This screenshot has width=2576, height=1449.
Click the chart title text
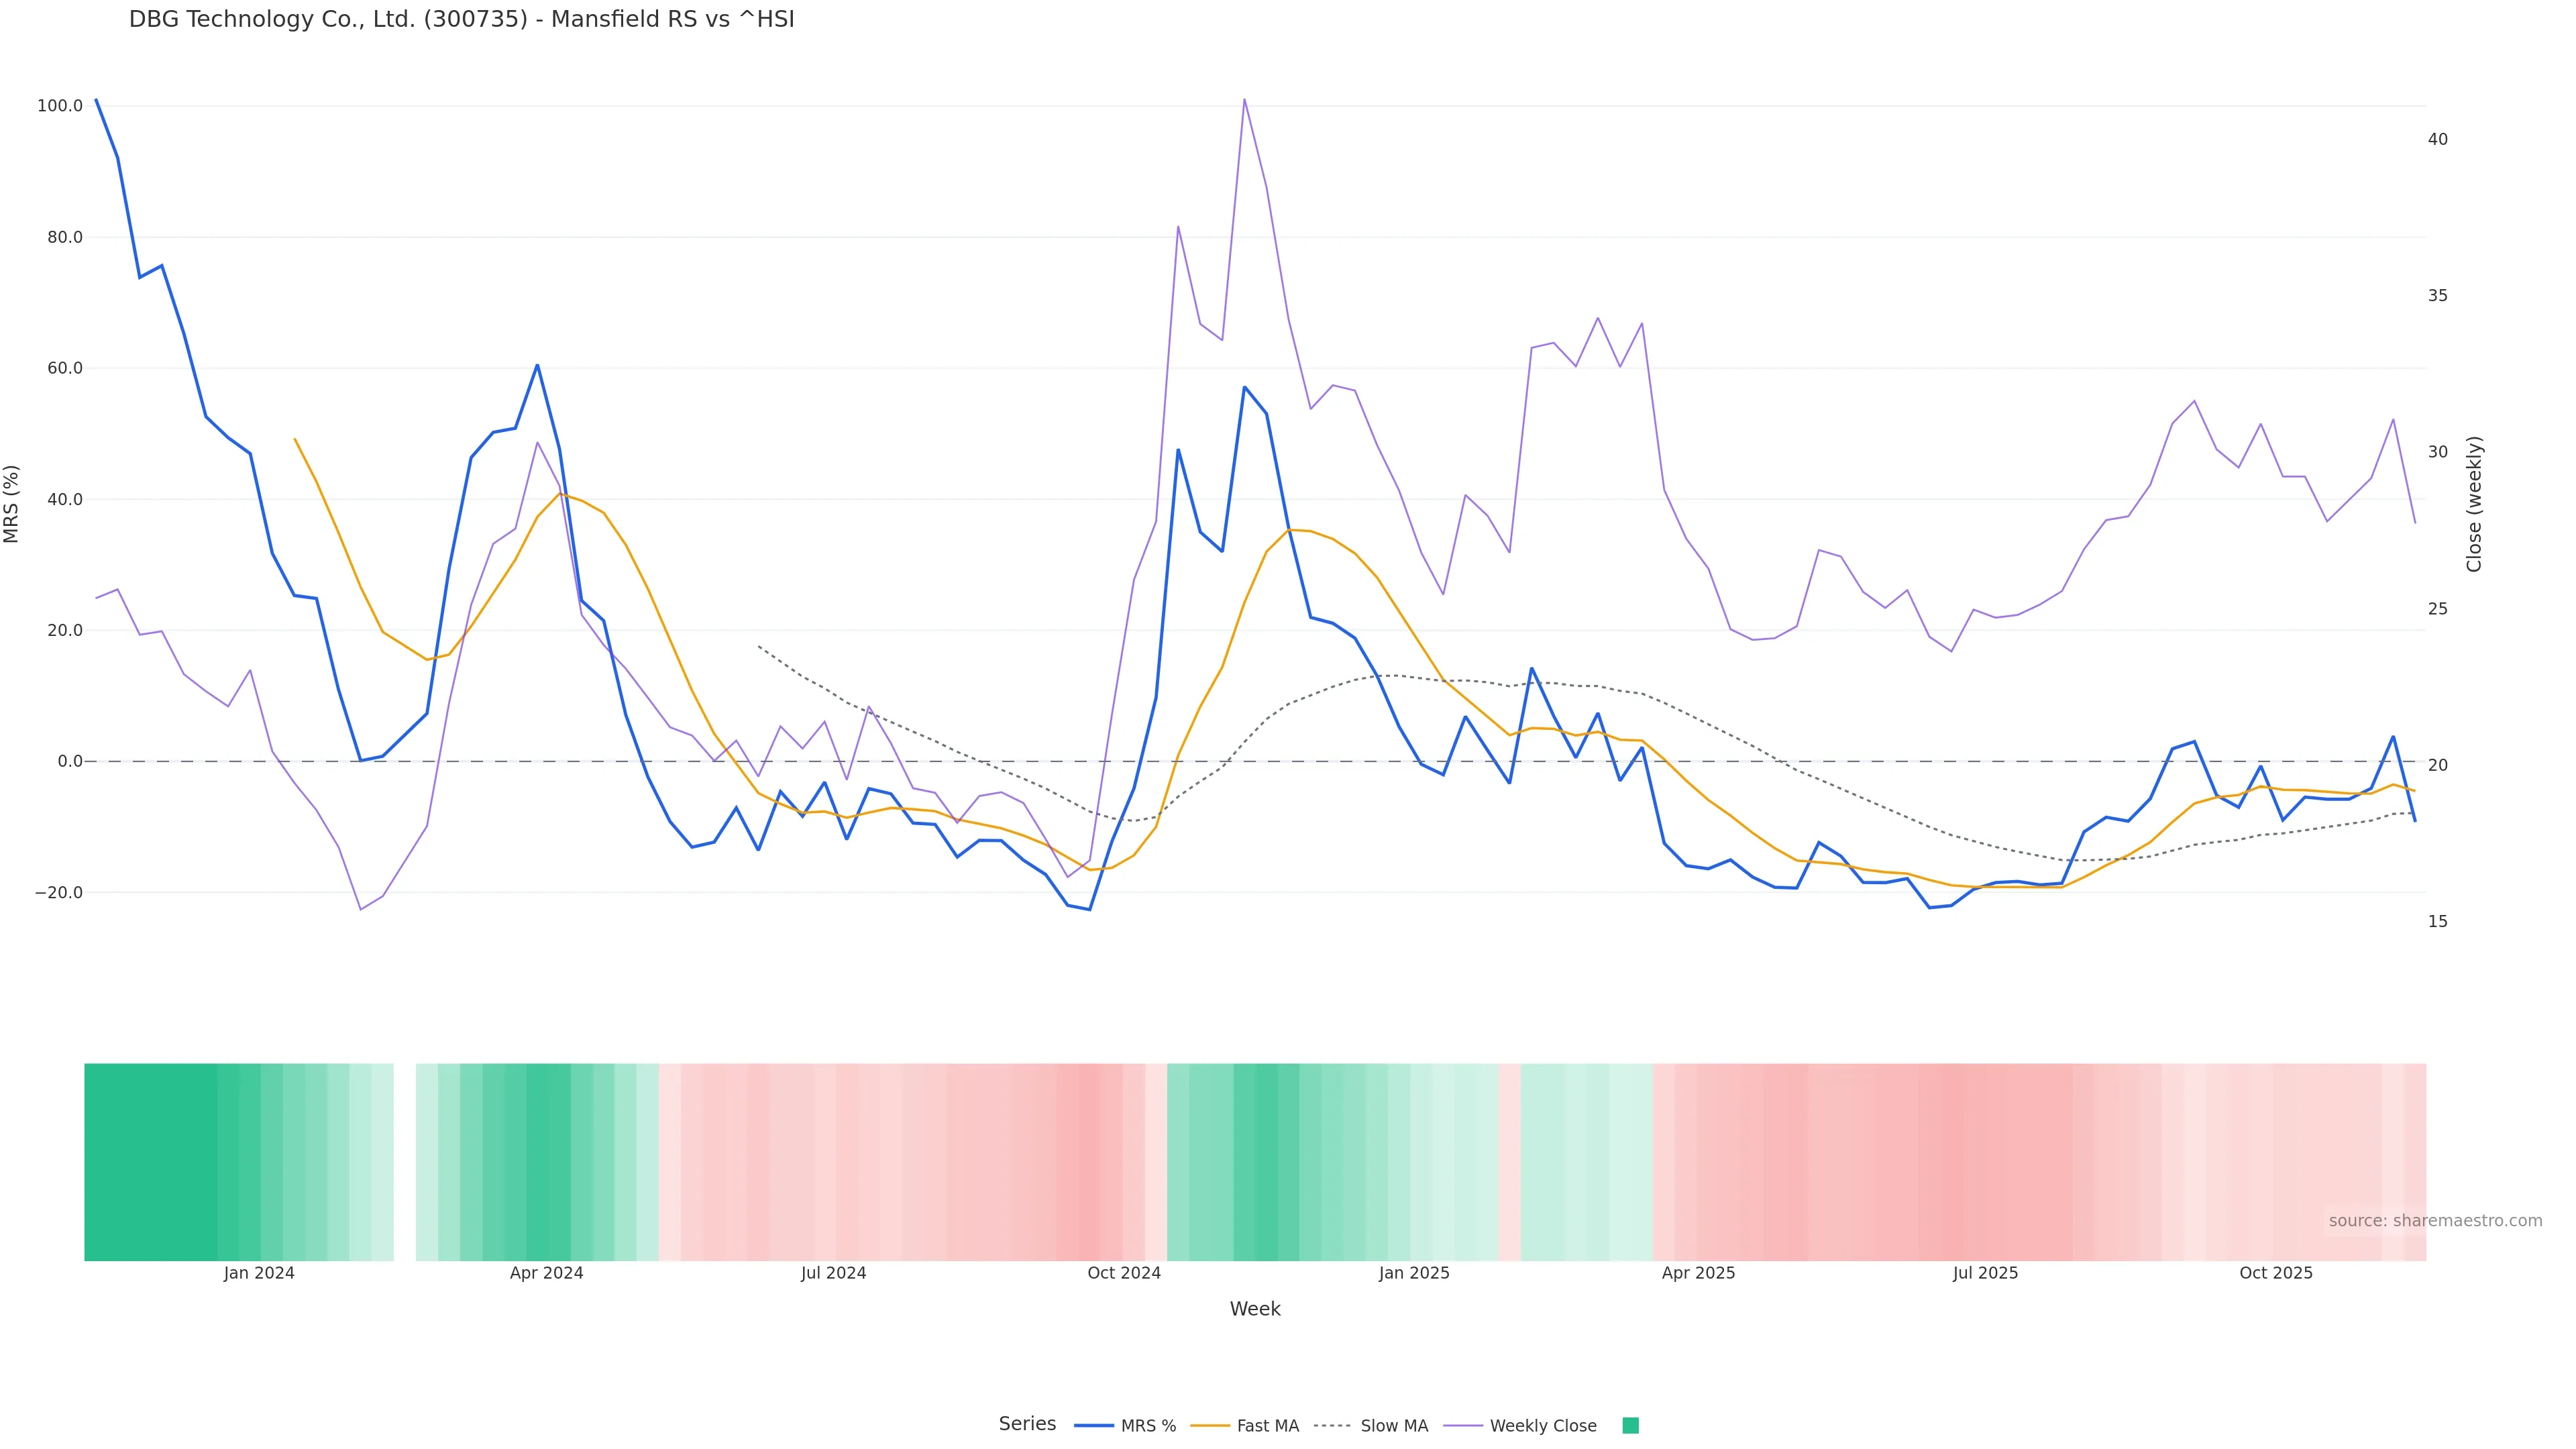click(x=461, y=19)
